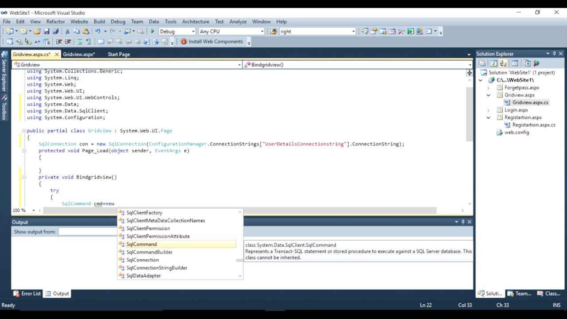Switch to the Error List tab
This screenshot has height=319, width=567.
click(27, 294)
